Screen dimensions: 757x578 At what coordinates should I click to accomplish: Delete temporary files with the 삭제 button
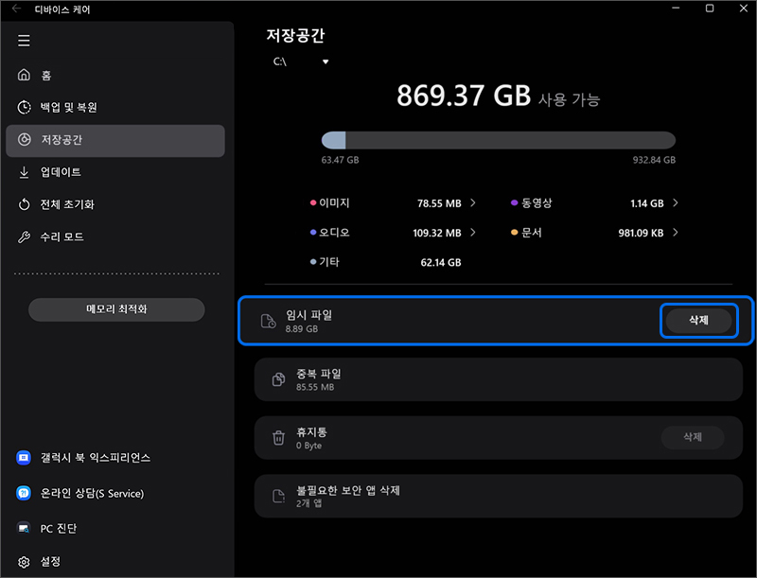click(x=698, y=320)
